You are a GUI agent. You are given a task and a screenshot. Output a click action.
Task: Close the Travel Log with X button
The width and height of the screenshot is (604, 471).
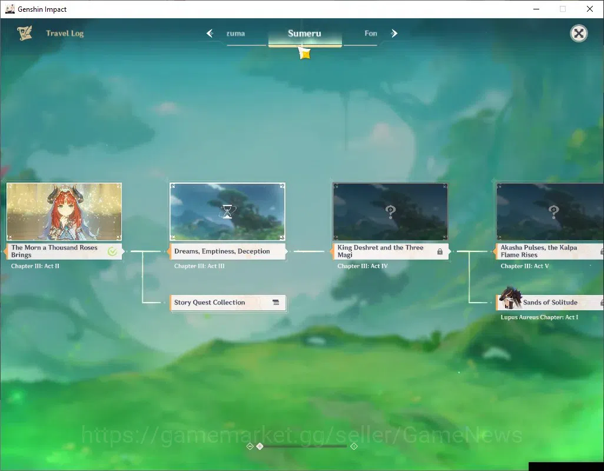coord(579,34)
